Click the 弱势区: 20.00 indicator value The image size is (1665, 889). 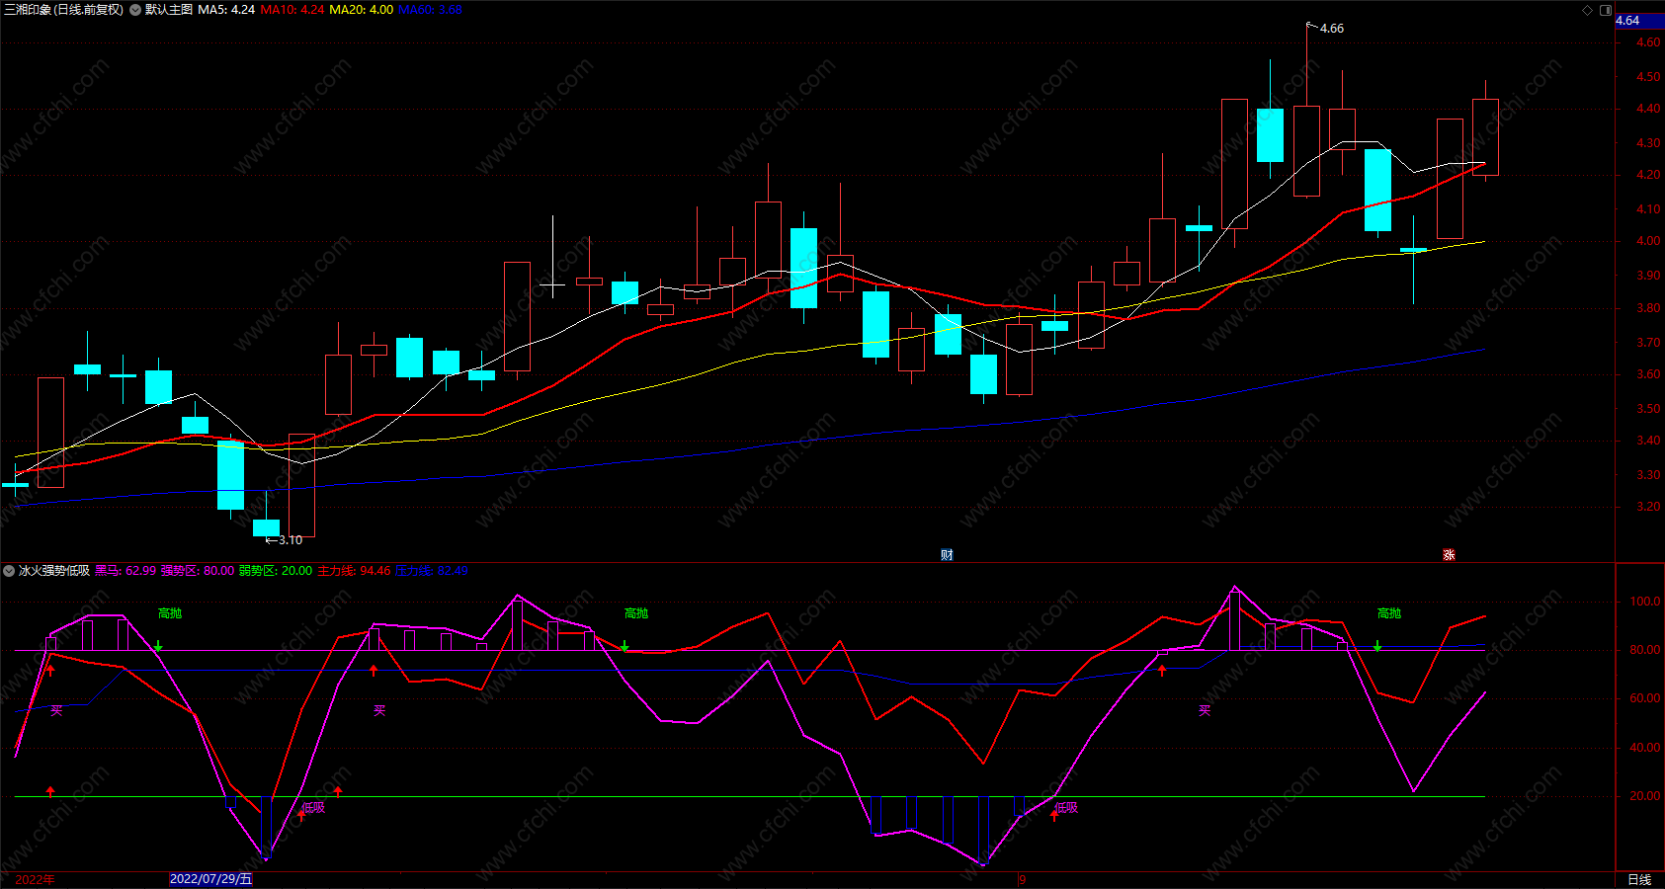tap(276, 571)
